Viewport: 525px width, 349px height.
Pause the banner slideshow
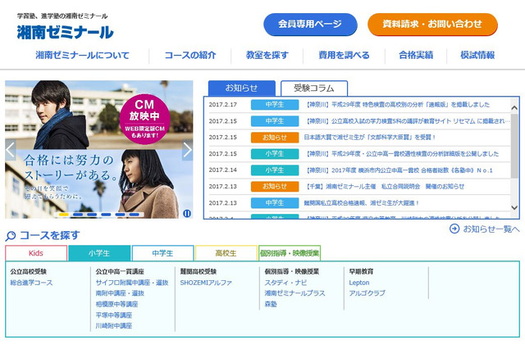pyautogui.click(x=187, y=213)
